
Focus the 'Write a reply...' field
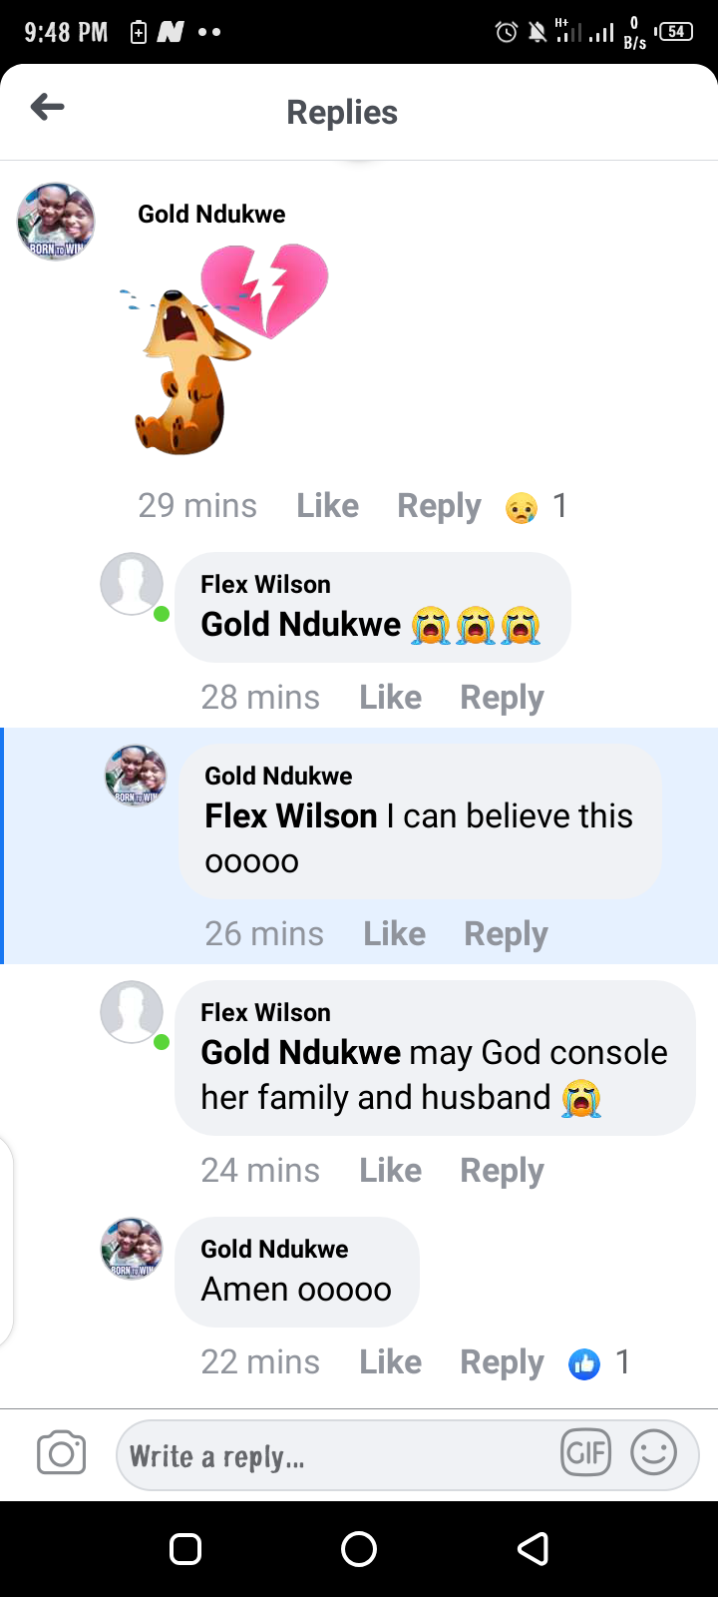pyautogui.click(x=334, y=1455)
